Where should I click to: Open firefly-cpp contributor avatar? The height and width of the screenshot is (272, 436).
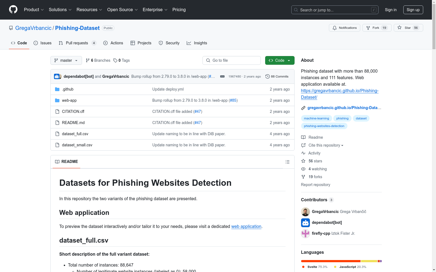coord(305,234)
